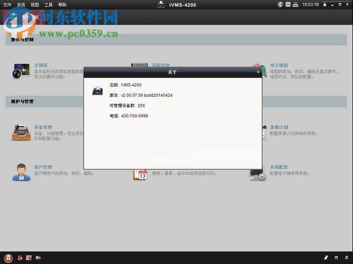Click the clock time 10:53:18
This screenshot has height=264, width=353.
point(311,5)
